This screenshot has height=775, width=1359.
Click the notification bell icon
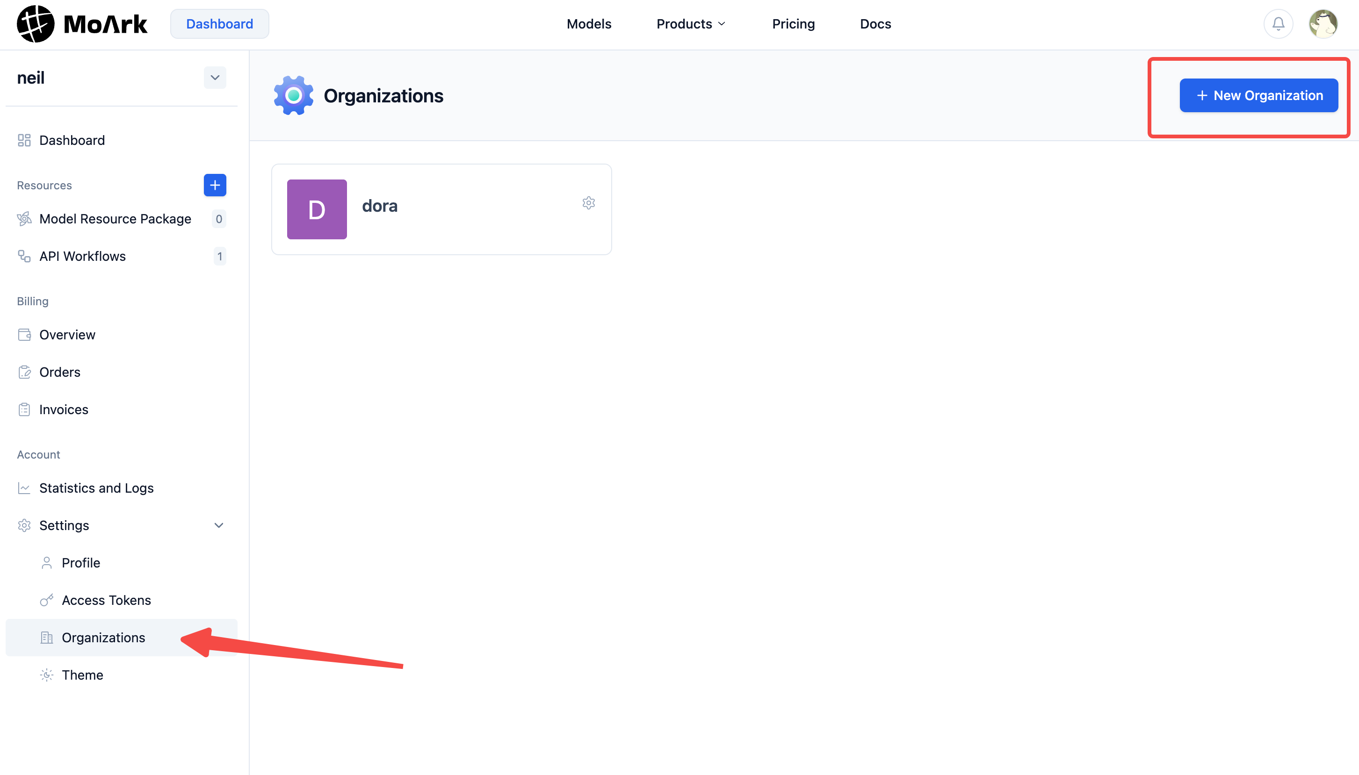point(1278,24)
